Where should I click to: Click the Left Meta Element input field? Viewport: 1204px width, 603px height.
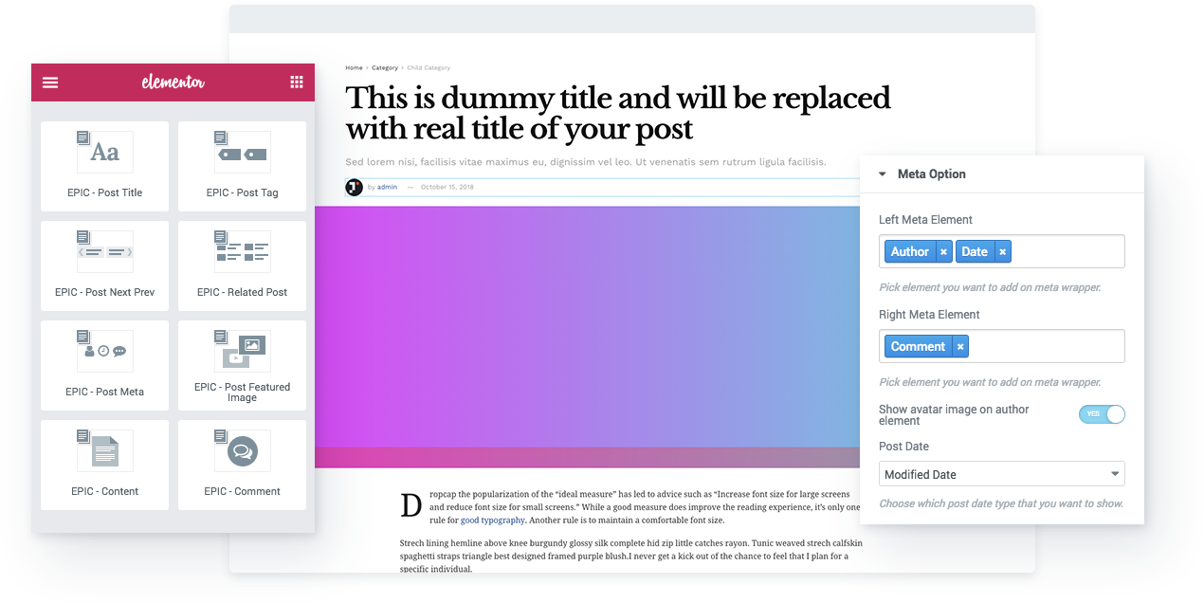tap(1067, 252)
